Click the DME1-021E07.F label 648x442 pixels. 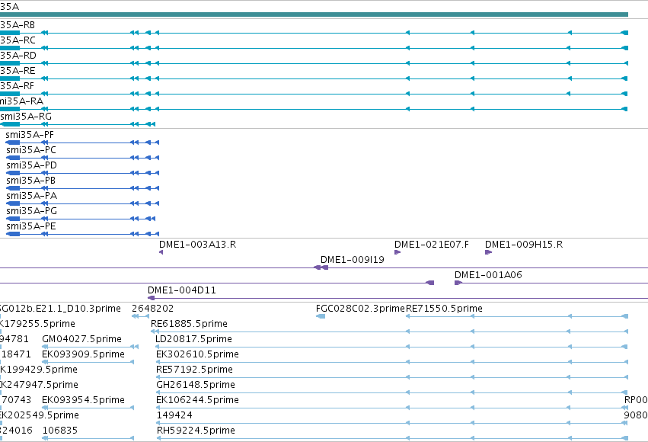coord(432,245)
